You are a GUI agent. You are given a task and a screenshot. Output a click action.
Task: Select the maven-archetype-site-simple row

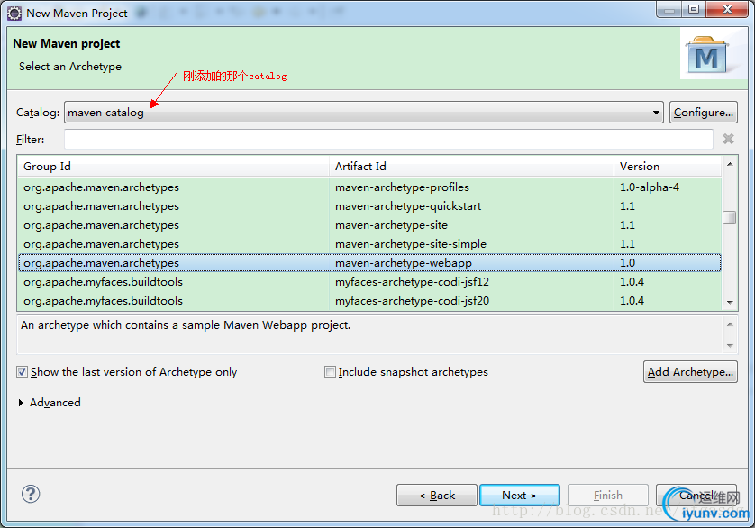click(369, 244)
